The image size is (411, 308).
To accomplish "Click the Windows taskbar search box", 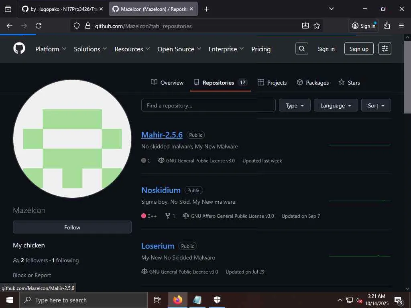I will tap(83, 300).
